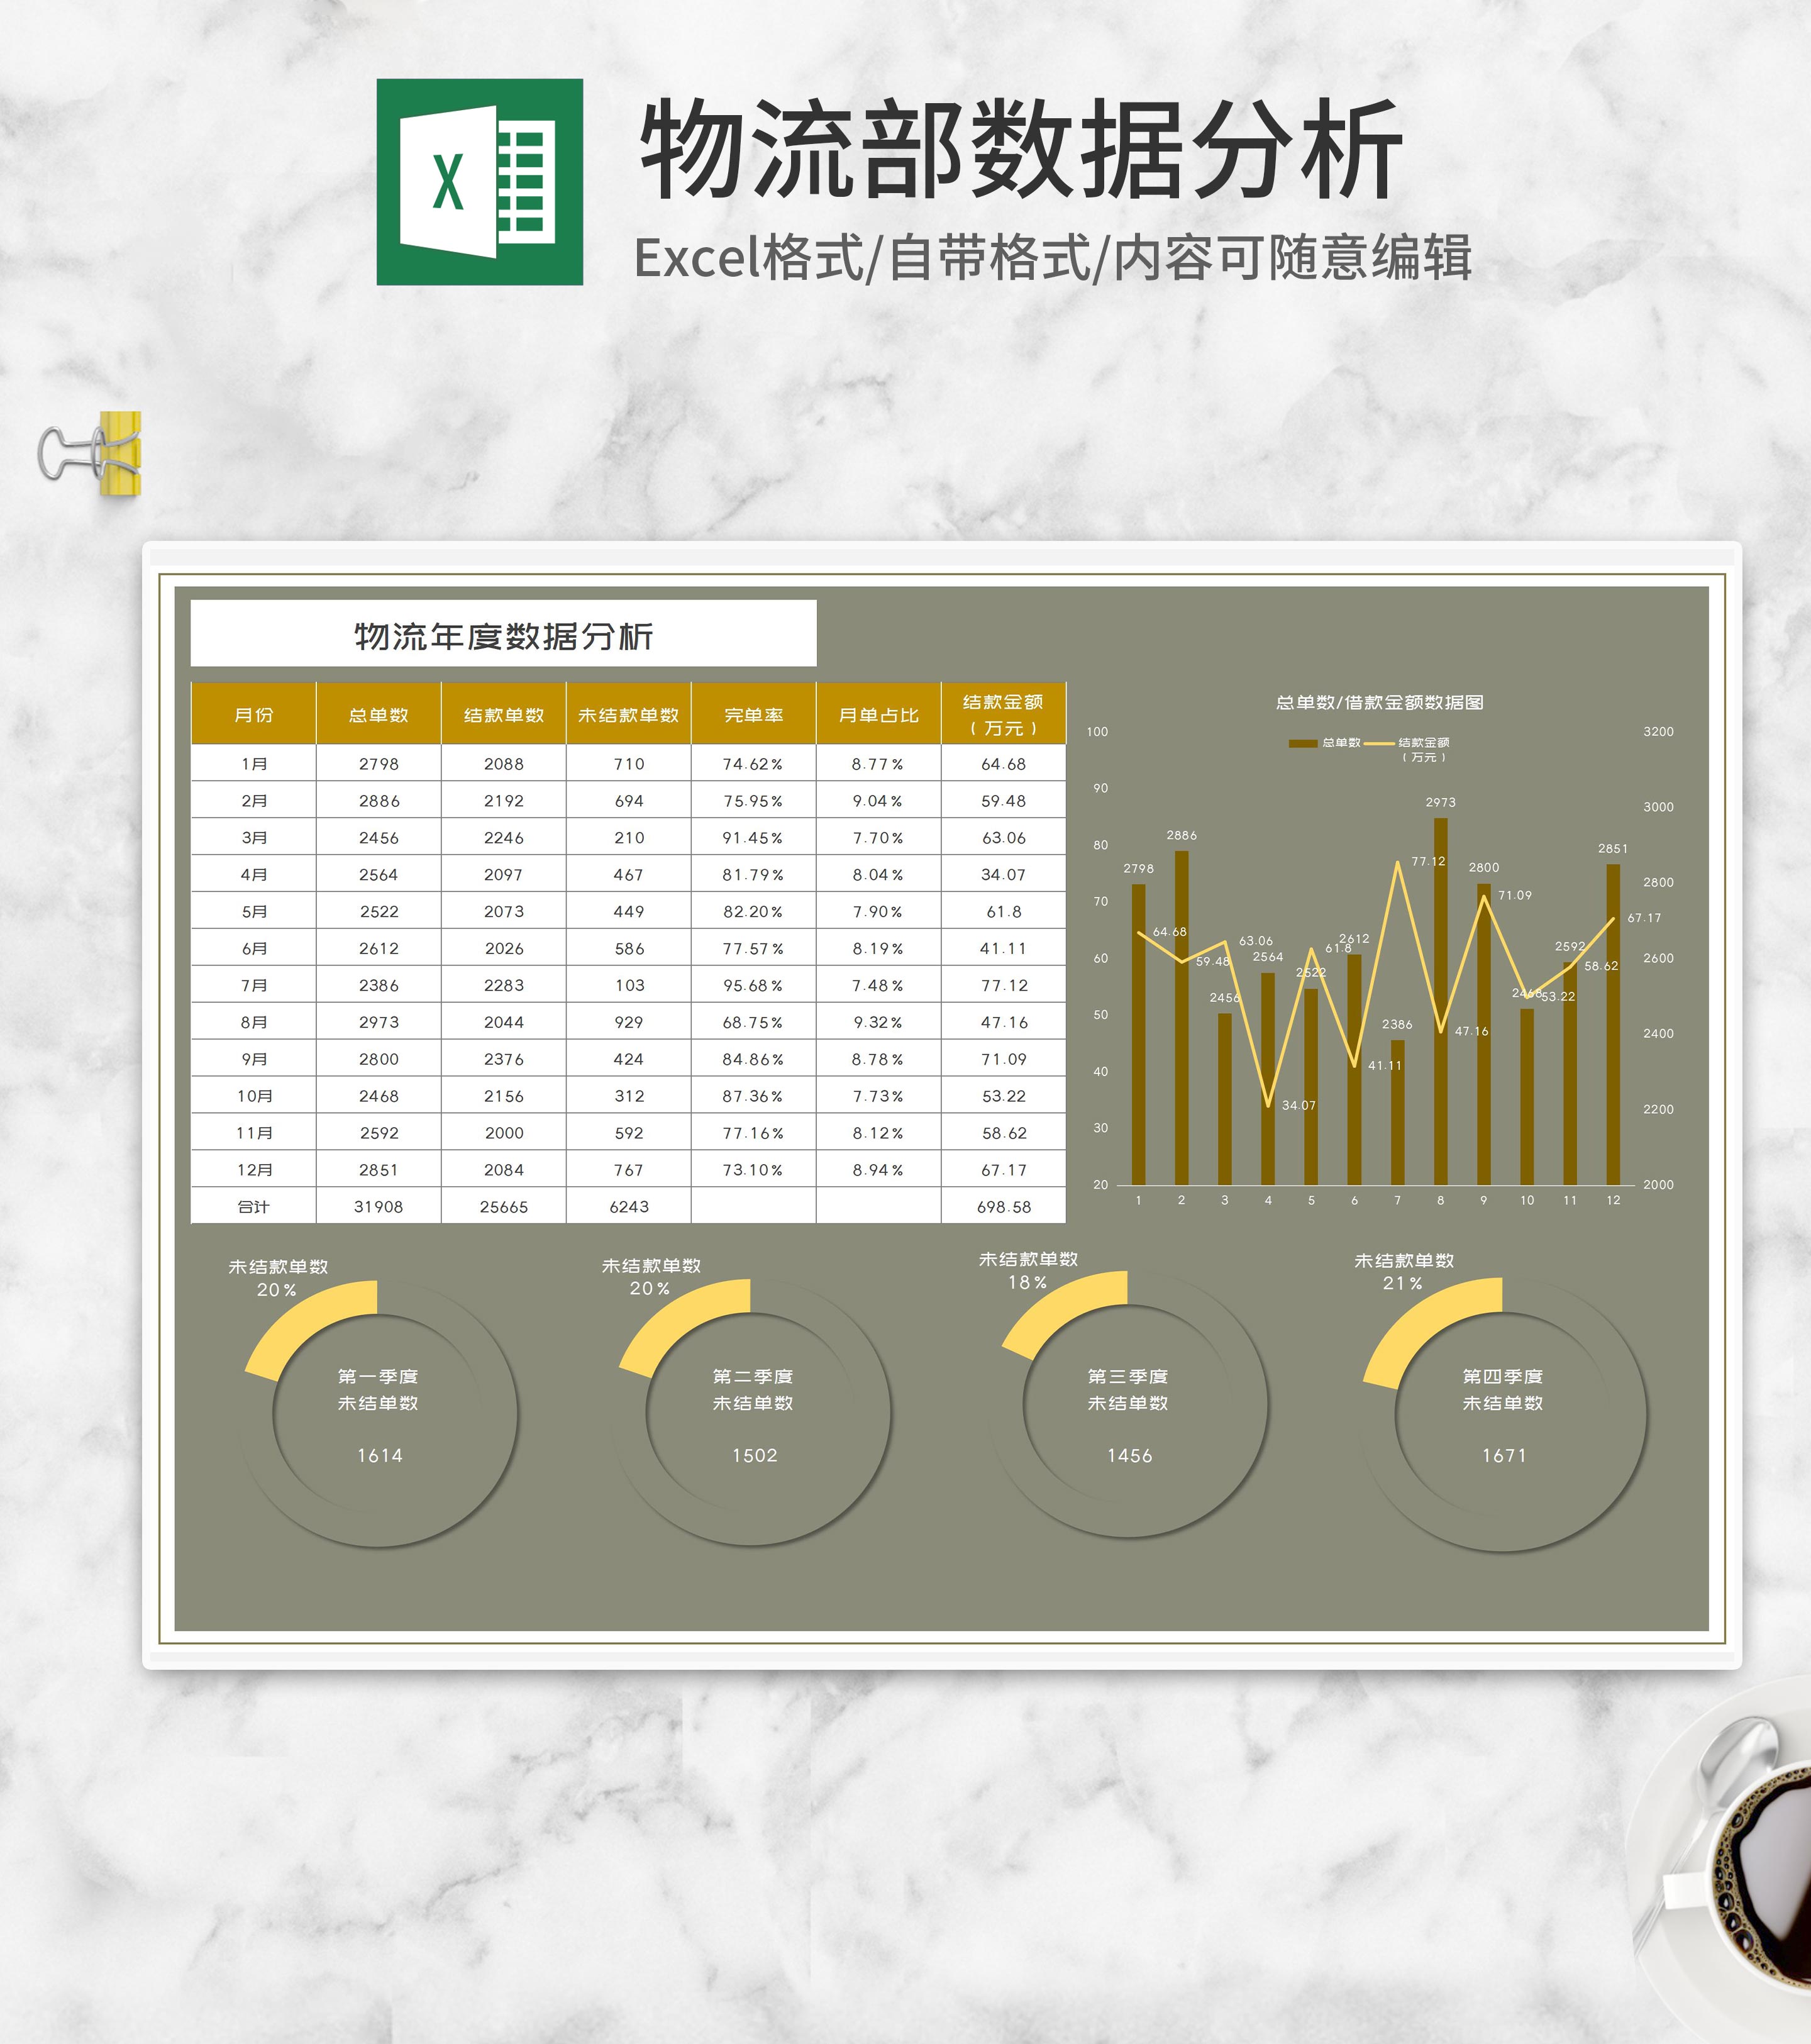Click the first quarter donut chart
This screenshot has width=1811, height=2044.
[x=378, y=1413]
